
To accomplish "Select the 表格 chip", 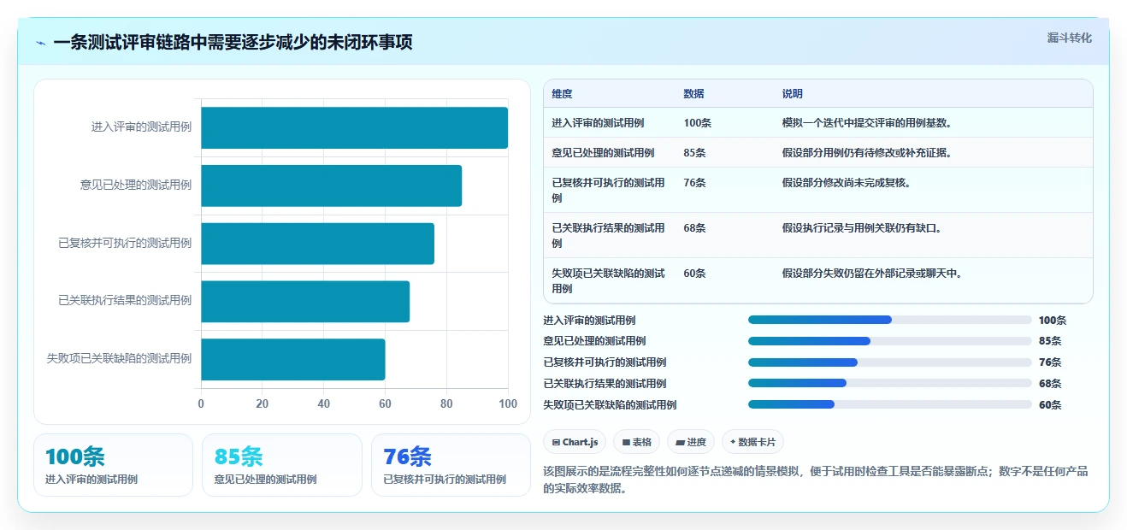I will [636, 442].
